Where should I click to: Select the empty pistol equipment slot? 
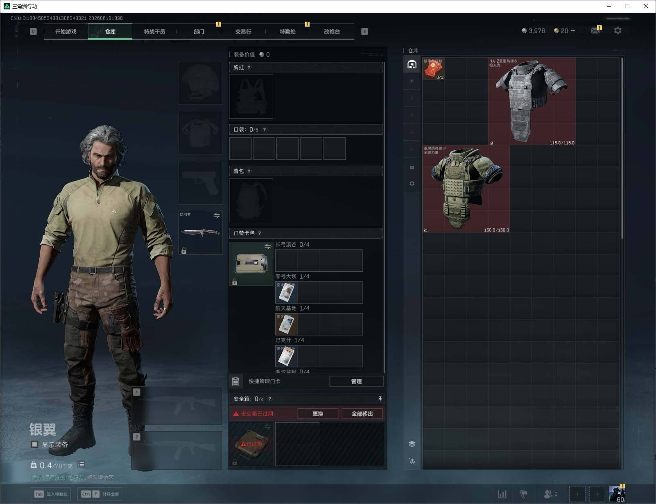coord(200,182)
